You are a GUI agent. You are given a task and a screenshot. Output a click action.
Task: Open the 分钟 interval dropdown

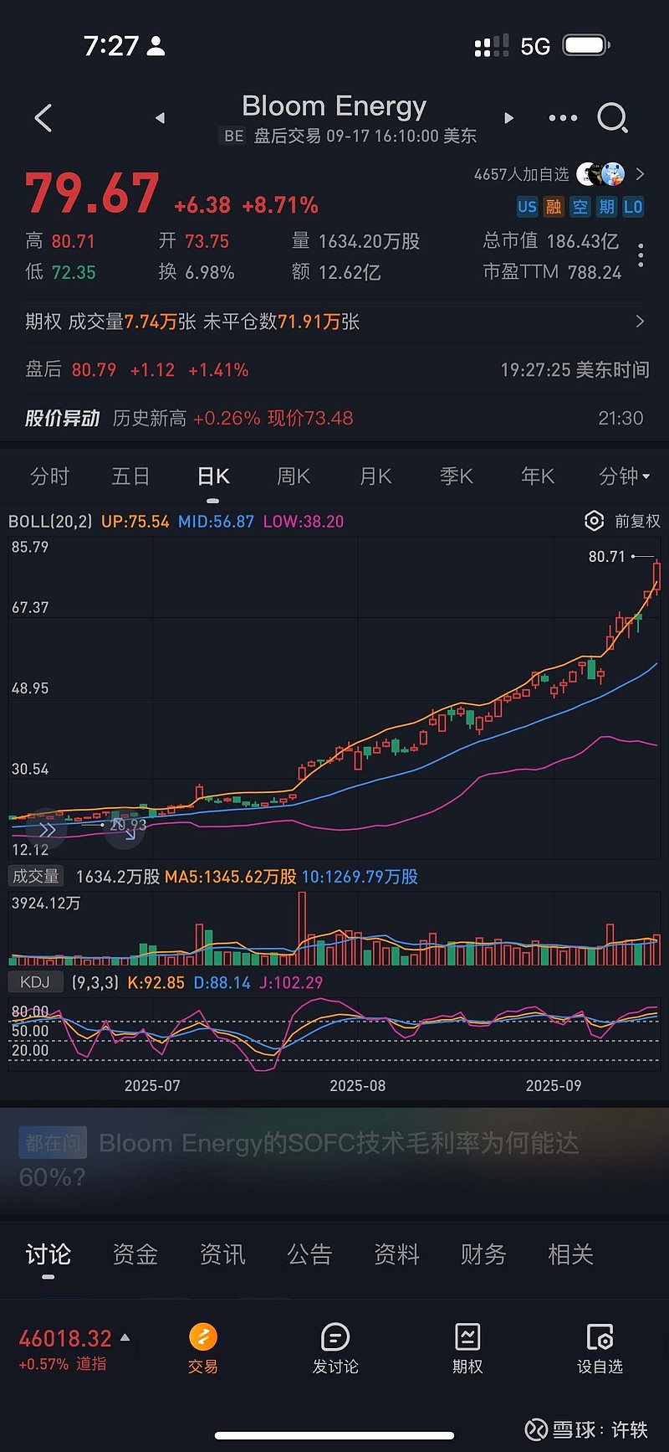point(624,476)
